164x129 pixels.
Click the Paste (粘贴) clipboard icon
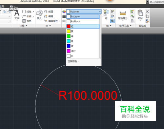(140, 13)
